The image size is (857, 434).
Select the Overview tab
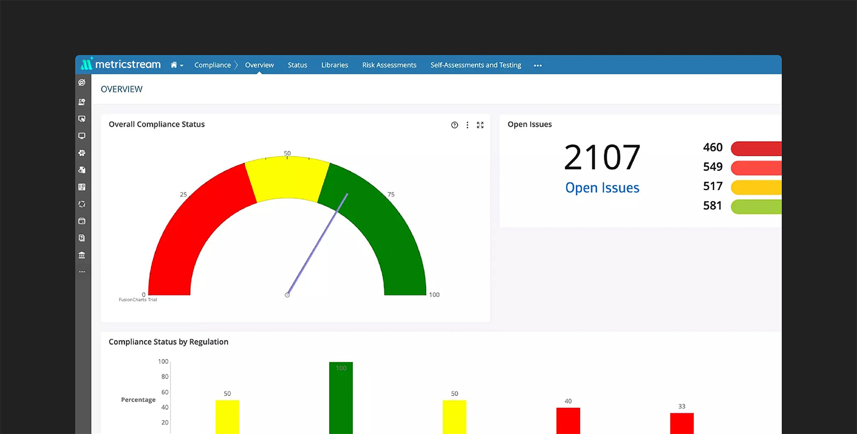click(x=259, y=65)
